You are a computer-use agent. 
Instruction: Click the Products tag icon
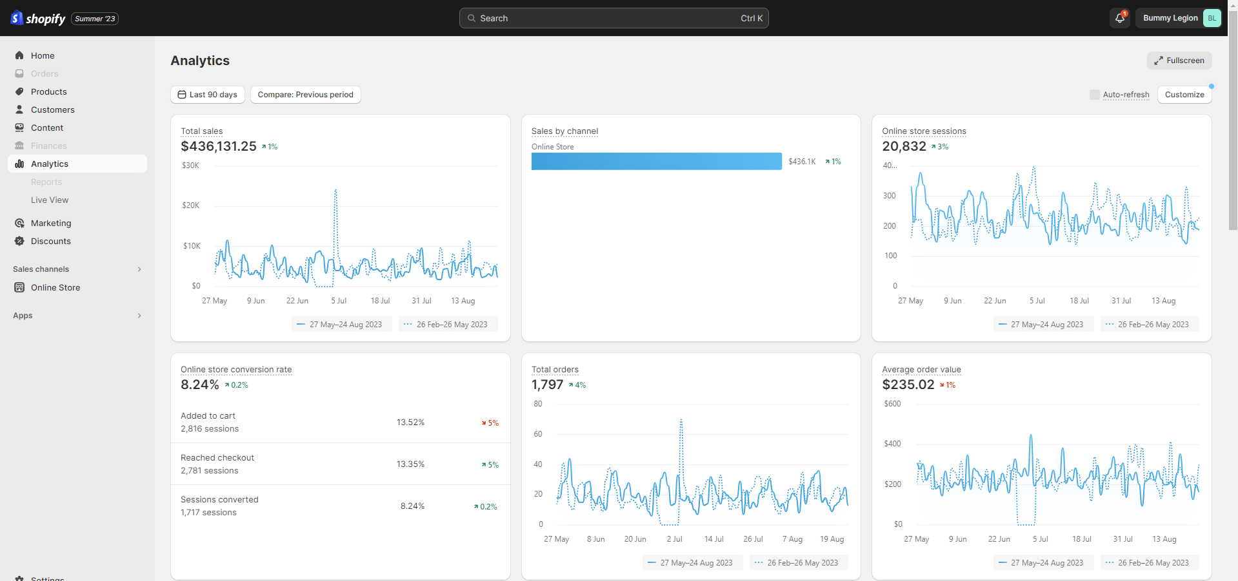coord(19,91)
